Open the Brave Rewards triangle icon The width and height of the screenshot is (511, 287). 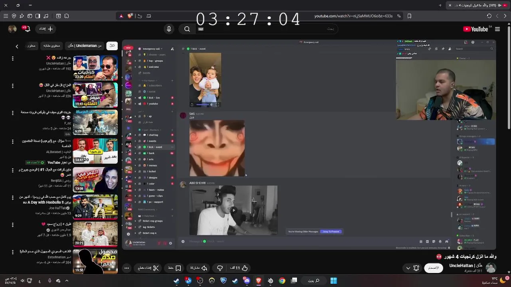[x=121, y=16]
